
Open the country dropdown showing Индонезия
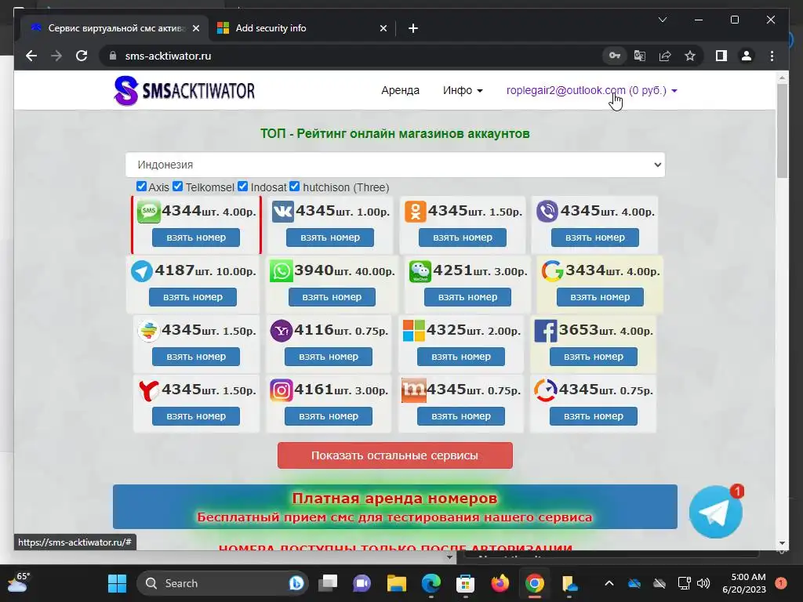point(395,165)
